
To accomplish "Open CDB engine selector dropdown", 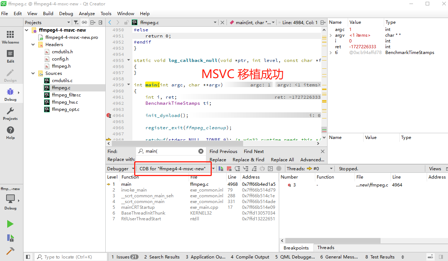I will coord(213,168).
